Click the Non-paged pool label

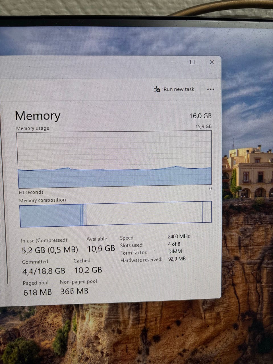point(78,282)
